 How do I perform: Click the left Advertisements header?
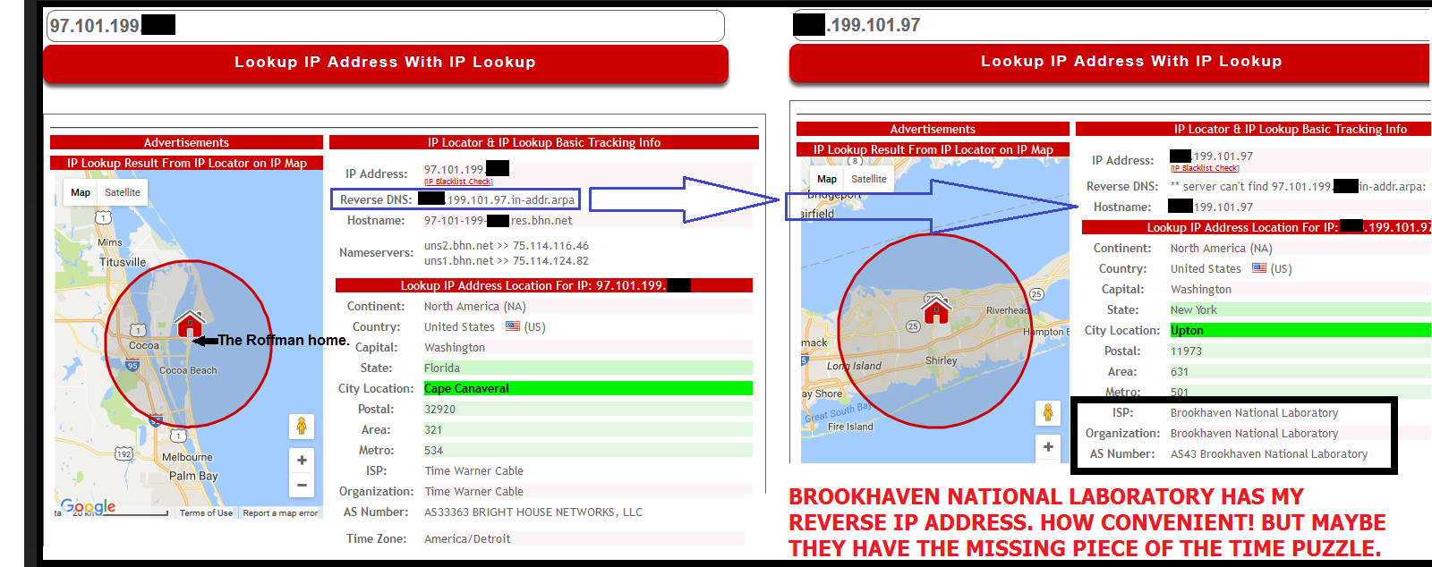(186, 142)
